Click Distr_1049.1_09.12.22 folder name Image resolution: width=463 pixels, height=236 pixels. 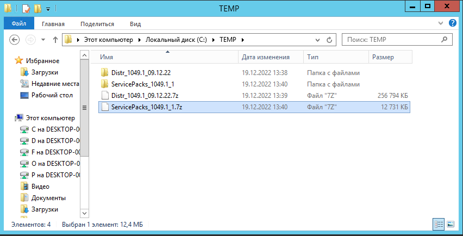[x=141, y=73]
